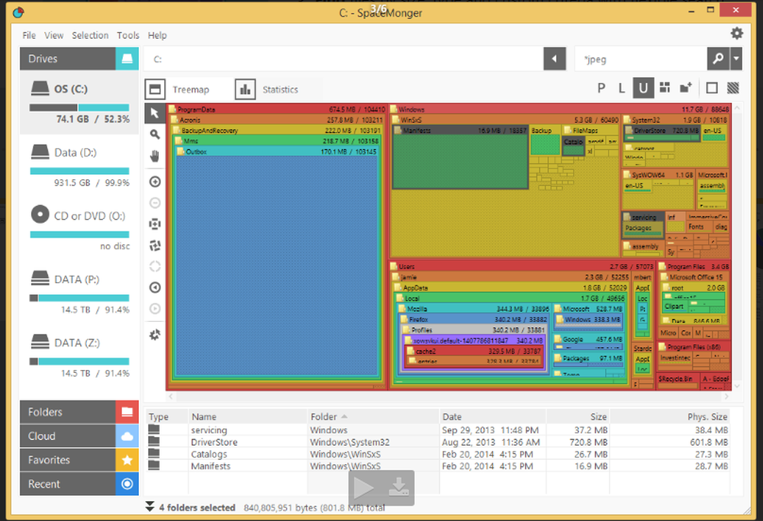The image size is (763, 521).
Task: Click the *jpeg search field
Action: [641, 59]
